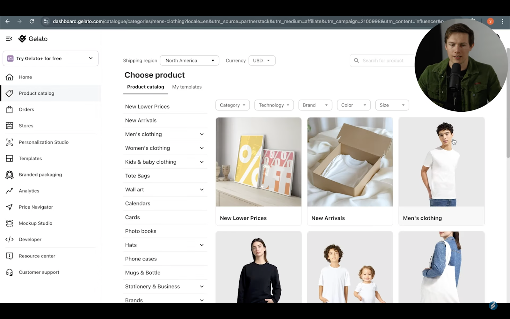510x319 pixels.
Task: Open the Technology filter dropdown
Action: [274, 105]
